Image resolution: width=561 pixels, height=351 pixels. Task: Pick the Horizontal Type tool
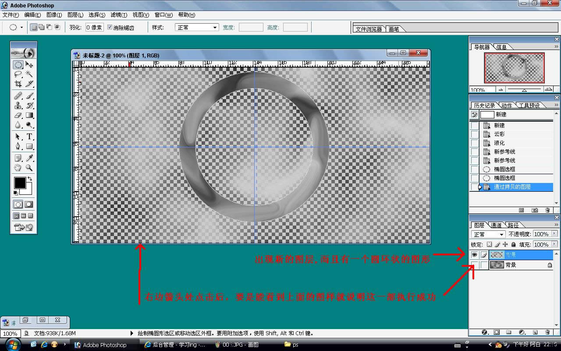click(29, 137)
